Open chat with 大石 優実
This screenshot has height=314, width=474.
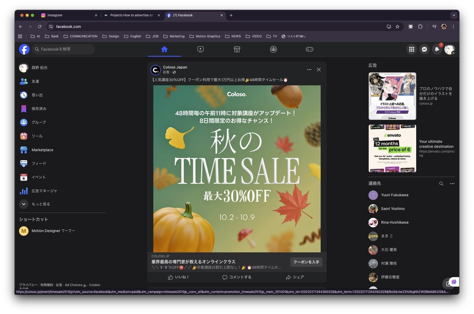(x=412, y=250)
